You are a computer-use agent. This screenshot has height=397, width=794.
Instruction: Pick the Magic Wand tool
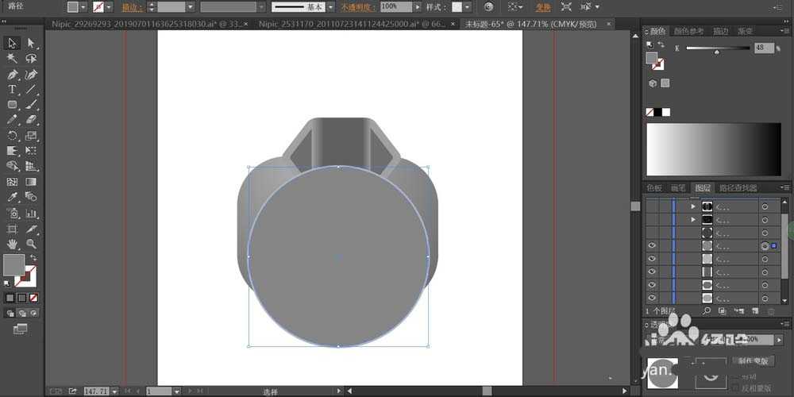click(x=13, y=59)
